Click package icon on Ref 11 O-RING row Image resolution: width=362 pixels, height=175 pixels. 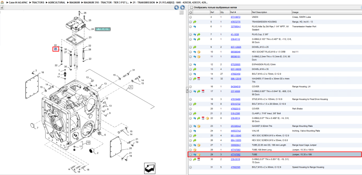(x=198, y=57)
